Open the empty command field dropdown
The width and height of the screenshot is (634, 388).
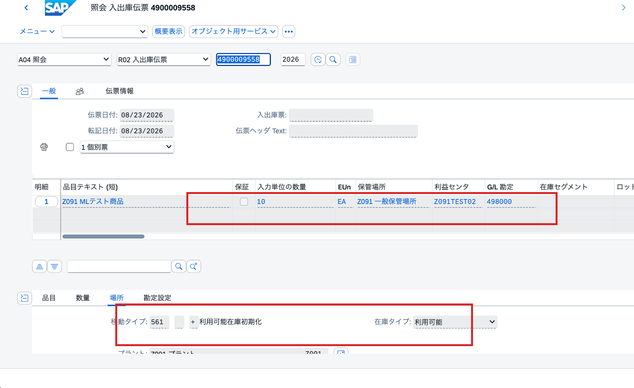[x=105, y=32]
